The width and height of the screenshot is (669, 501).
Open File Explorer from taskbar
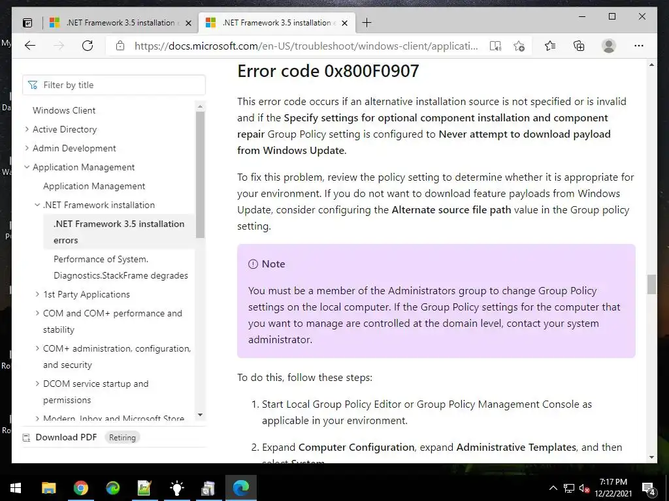pyautogui.click(x=48, y=488)
